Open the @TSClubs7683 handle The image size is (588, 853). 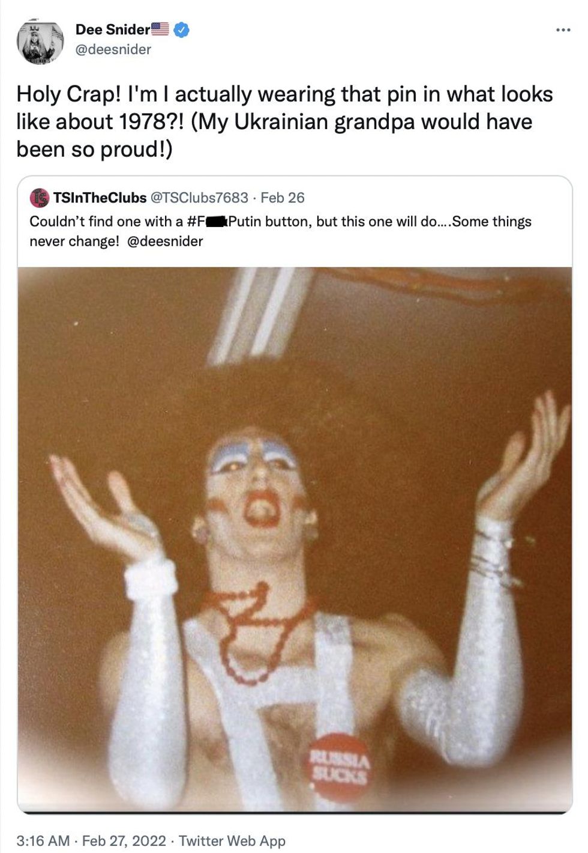coord(199,198)
